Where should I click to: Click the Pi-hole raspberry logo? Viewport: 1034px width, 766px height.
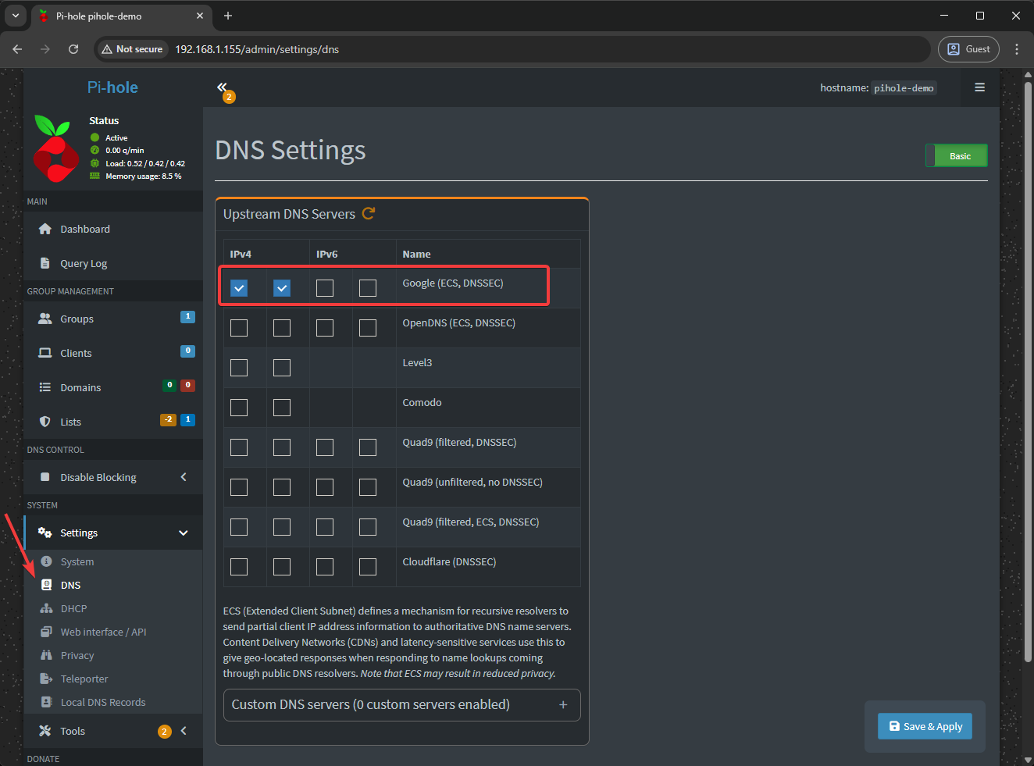55,149
